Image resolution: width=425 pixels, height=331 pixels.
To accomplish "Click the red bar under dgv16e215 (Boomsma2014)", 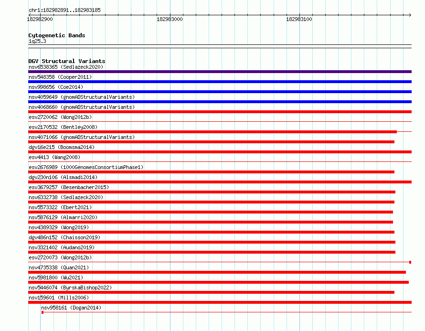I will point(220,152).
